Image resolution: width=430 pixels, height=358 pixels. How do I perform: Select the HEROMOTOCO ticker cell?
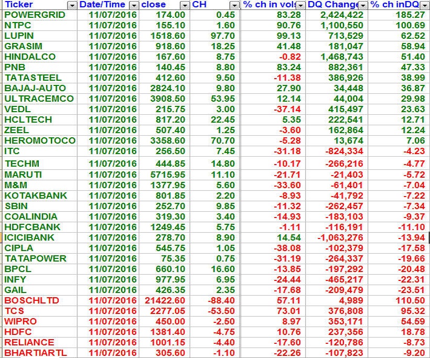point(40,140)
